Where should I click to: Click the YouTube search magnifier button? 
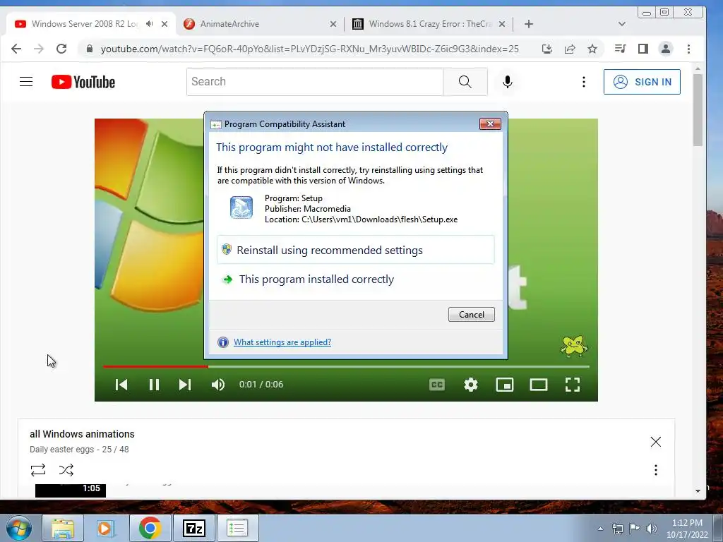point(465,82)
